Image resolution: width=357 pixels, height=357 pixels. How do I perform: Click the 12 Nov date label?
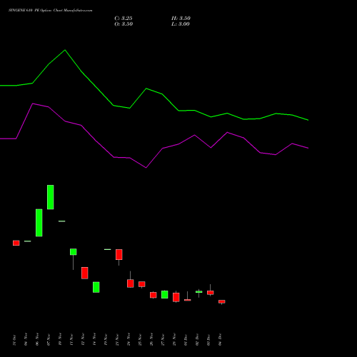point(83,339)
